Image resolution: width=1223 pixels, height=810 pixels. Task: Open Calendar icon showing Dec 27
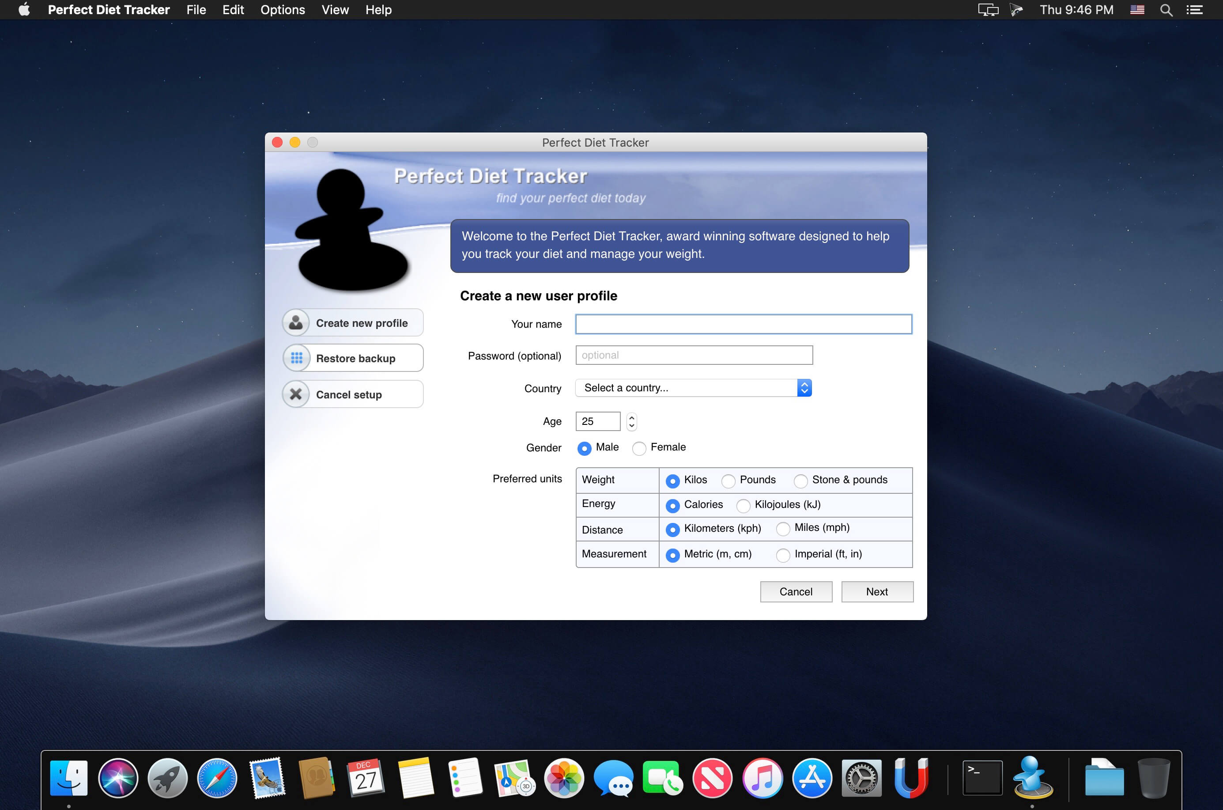point(366,778)
